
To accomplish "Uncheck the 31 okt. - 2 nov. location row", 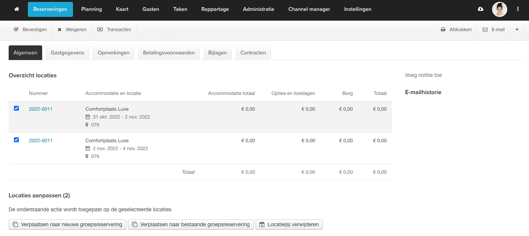I will click(x=16, y=108).
